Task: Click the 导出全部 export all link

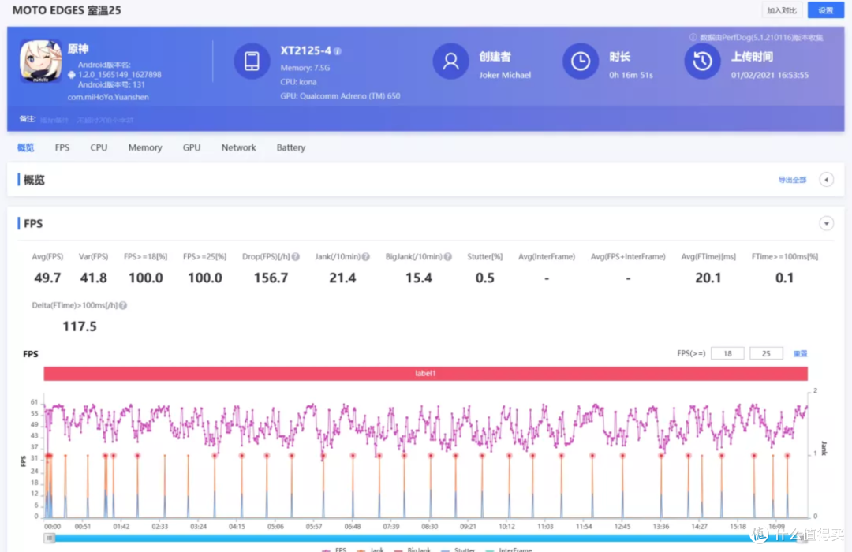Action: click(x=792, y=180)
